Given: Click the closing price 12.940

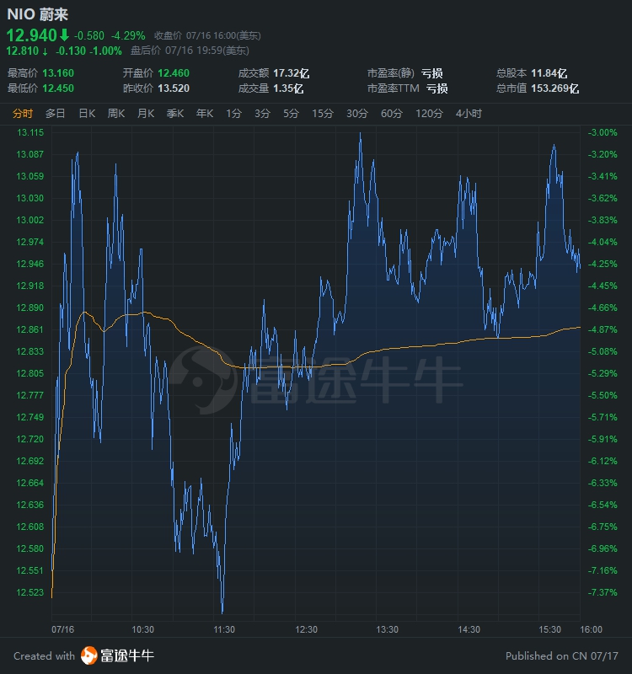Looking at the screenshot, I should click(32, 35).
